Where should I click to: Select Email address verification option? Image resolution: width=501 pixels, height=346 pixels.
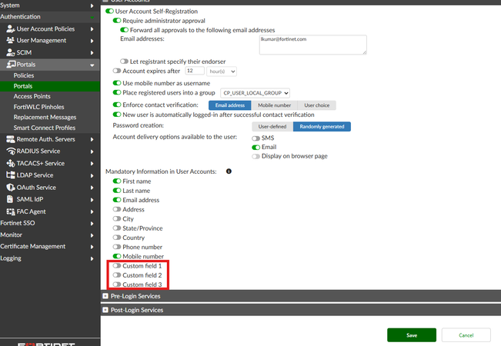click(x=230, y=105)
